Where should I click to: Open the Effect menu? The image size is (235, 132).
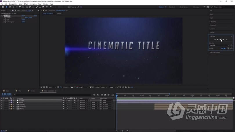(x=26, y=4)
